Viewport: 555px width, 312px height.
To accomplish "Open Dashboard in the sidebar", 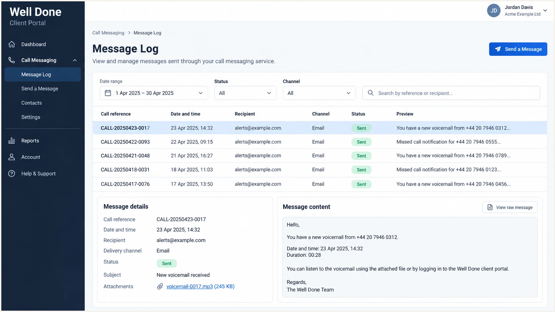I will [34, 44].
